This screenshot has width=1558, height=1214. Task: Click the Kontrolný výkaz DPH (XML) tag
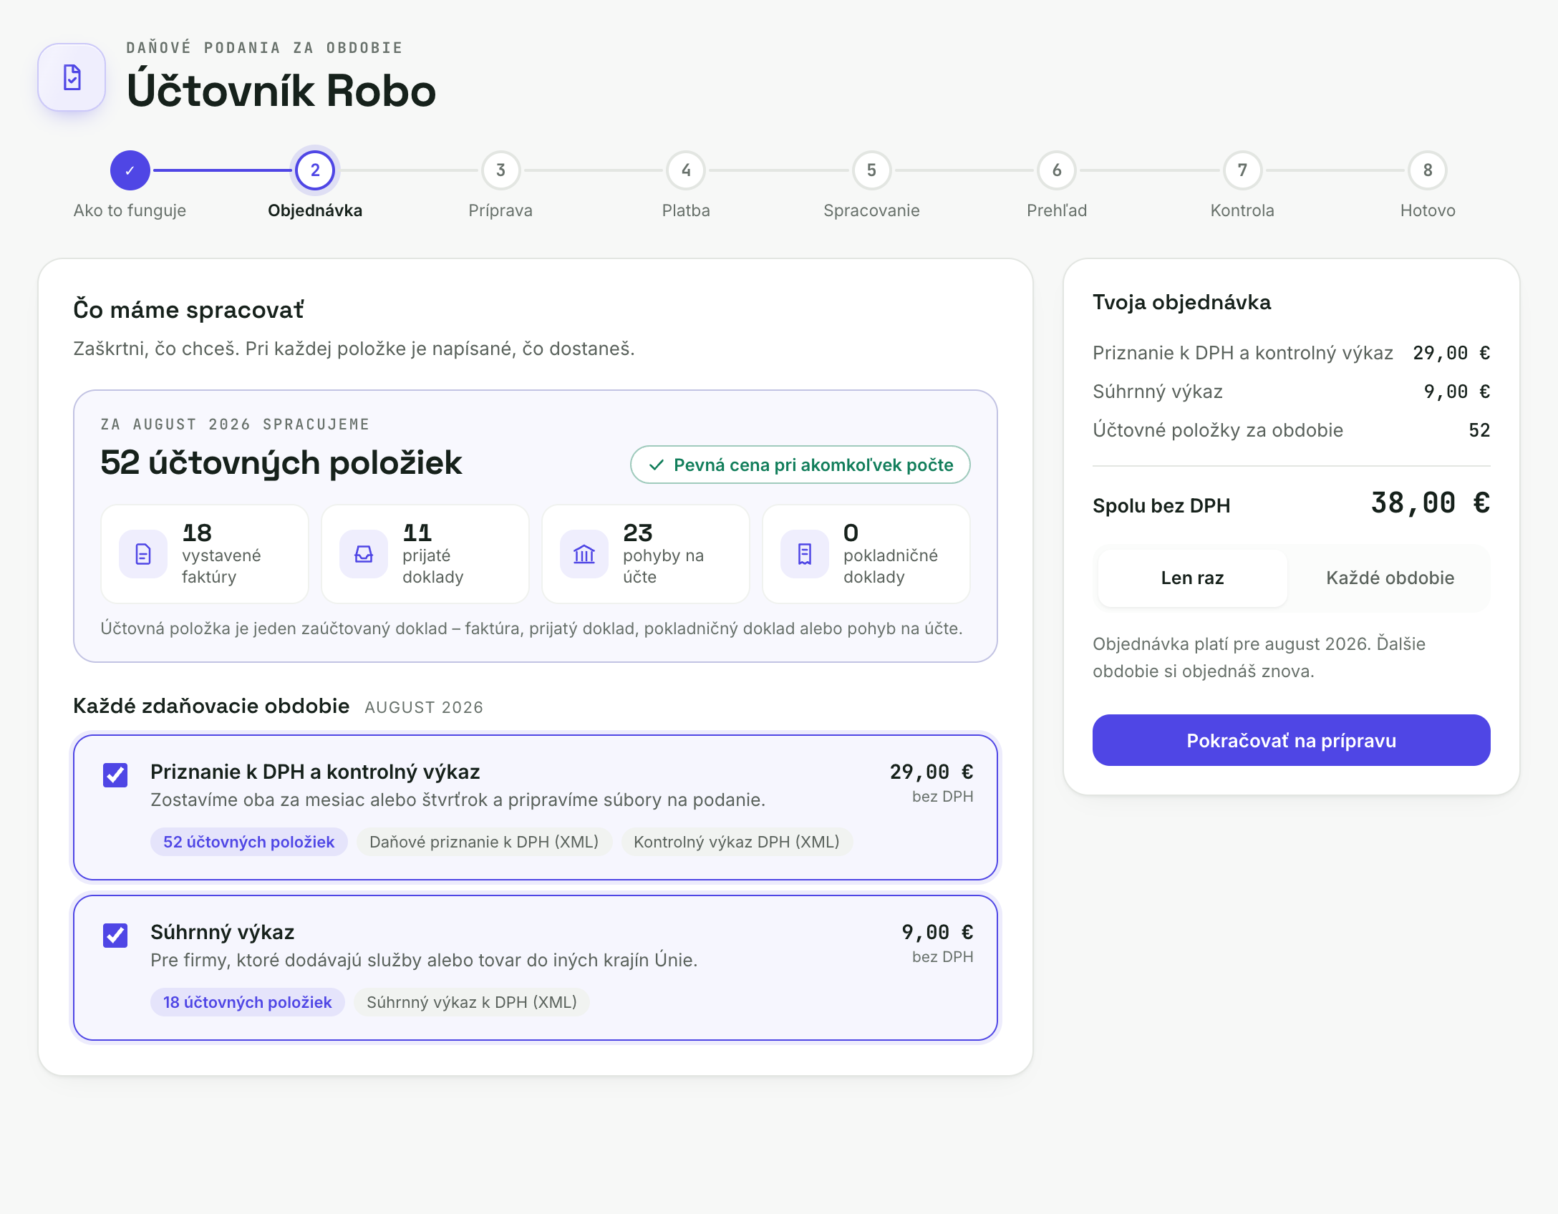point(737,842)
